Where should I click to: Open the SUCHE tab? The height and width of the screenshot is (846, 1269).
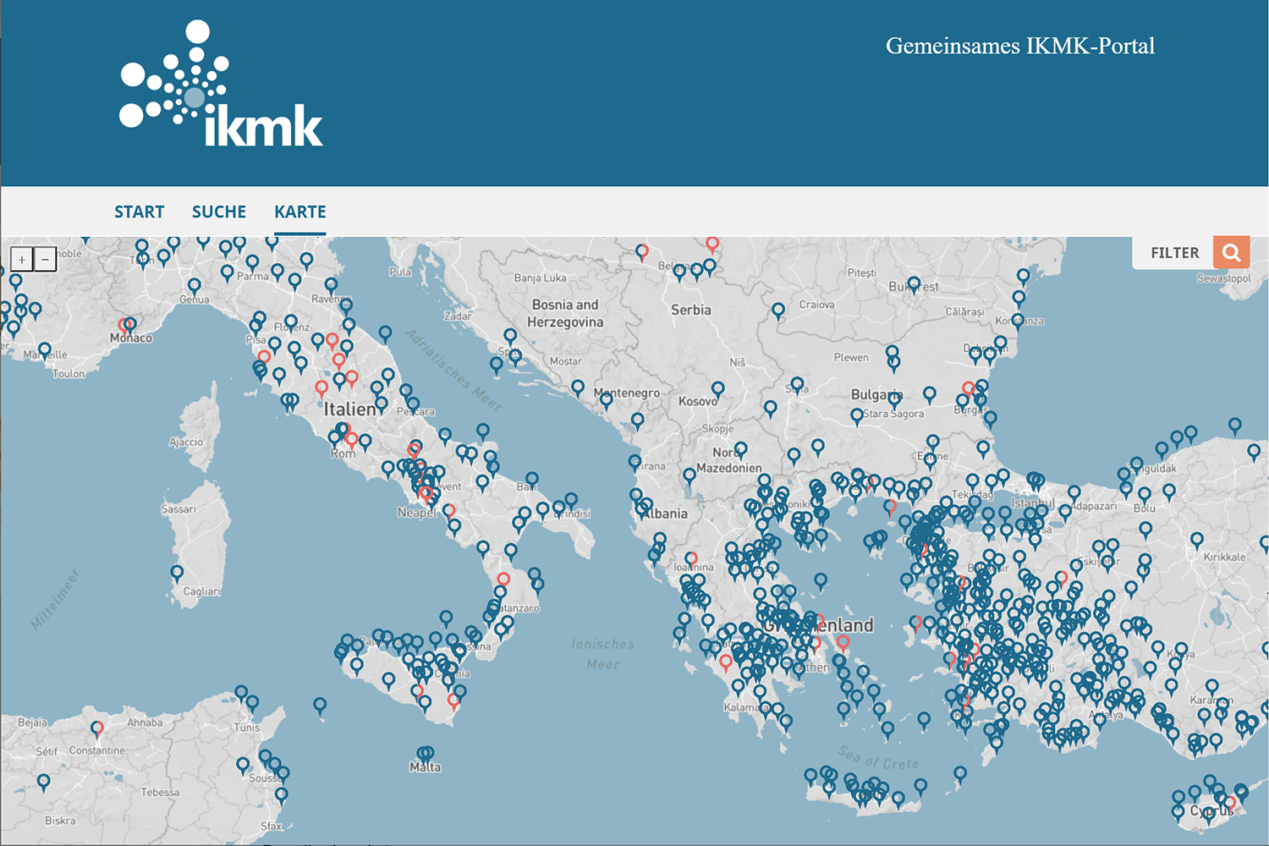[219, 211]
